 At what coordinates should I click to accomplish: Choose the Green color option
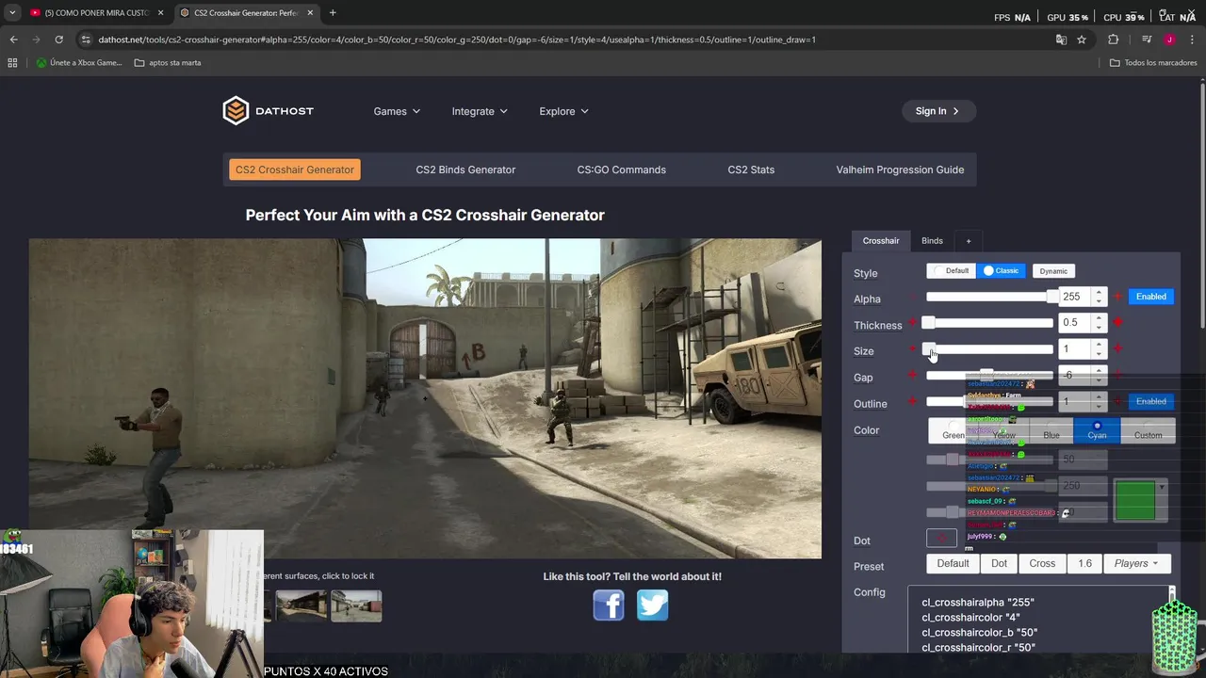pos(953,431)
